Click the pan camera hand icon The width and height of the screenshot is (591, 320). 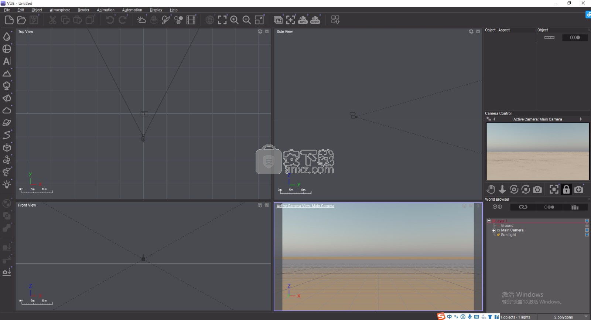(x=491, y=189)
